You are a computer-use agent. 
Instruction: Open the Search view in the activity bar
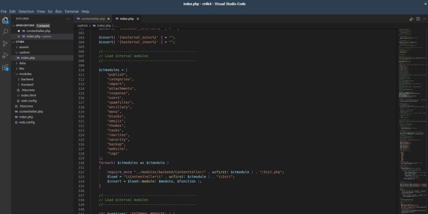click(x=5, y=32)
